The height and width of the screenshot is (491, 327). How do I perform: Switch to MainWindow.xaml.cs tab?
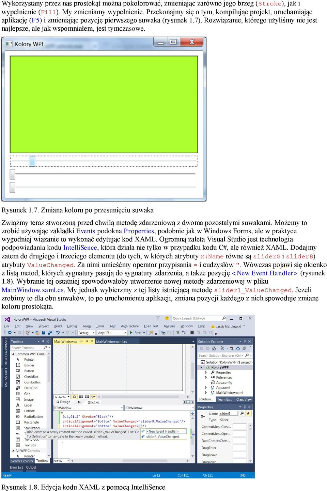[111, 342]
